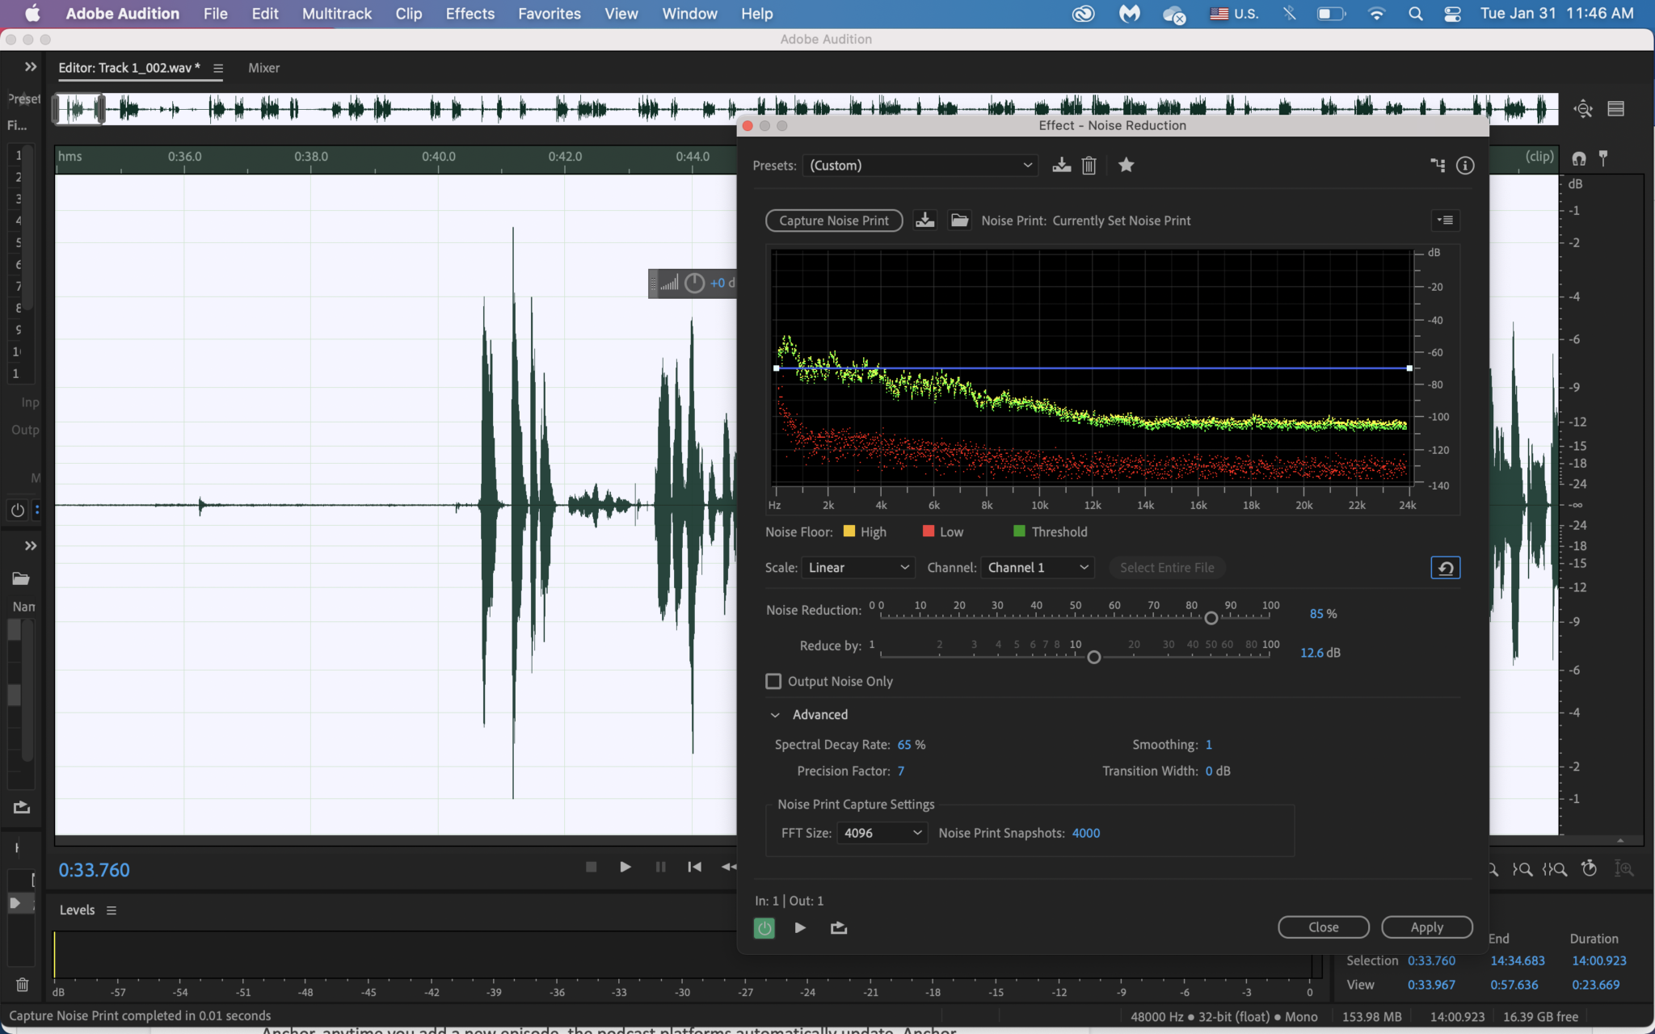Open the FFT Size dropdown
1655x1034 pixels.
pos(882,833)
